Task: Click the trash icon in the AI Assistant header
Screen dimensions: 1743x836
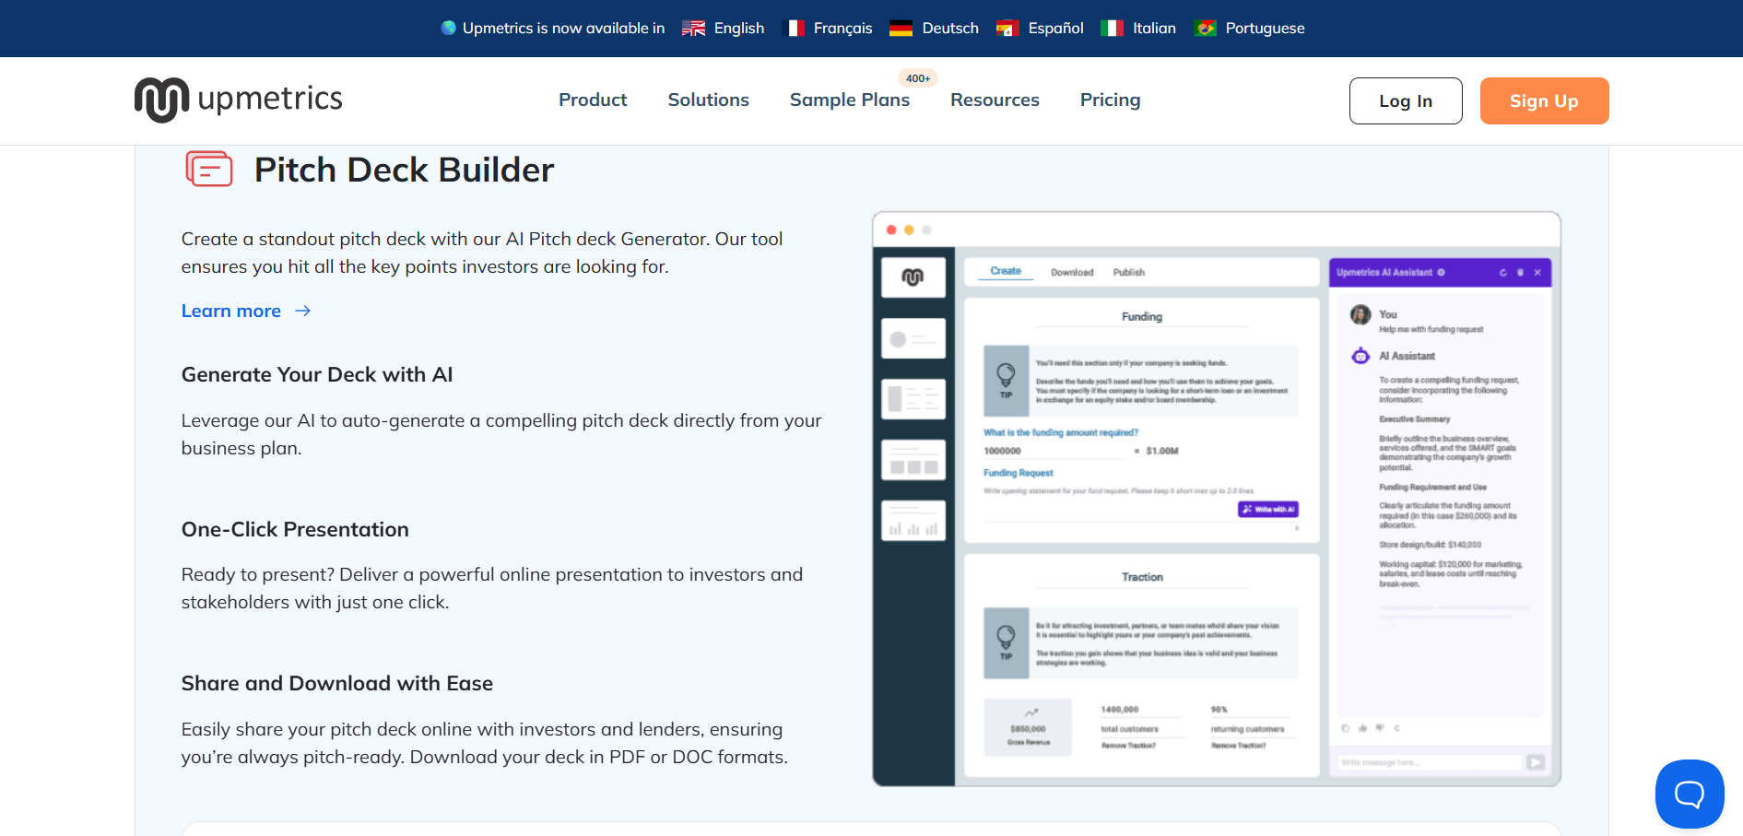Action: tap(1521, 272)
